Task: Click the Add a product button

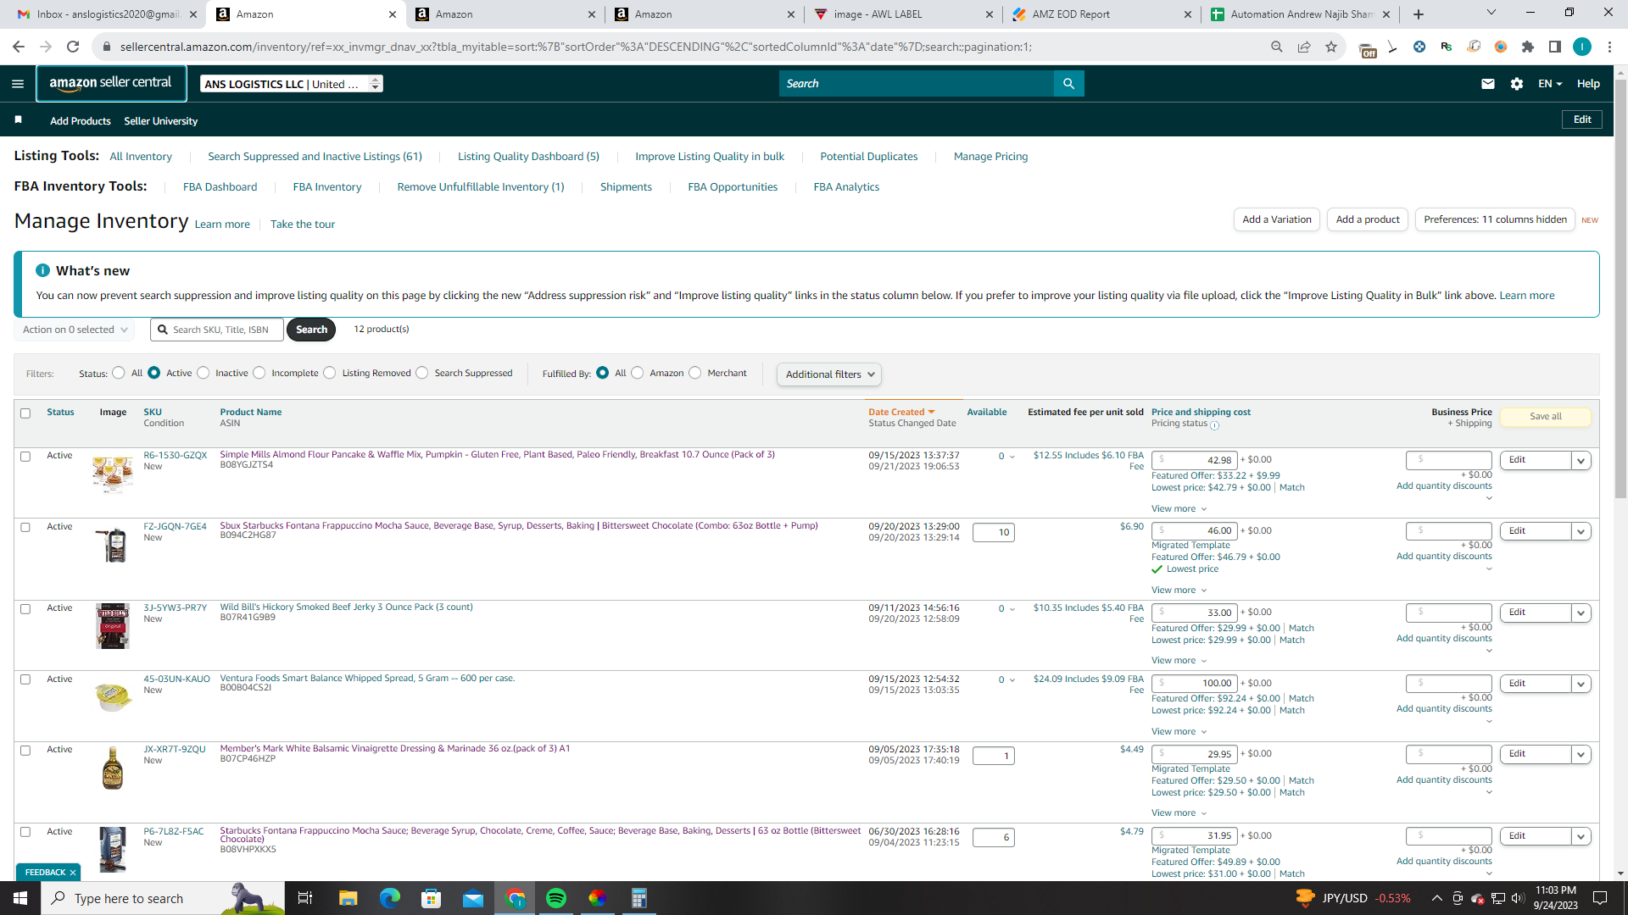Action: [x=1368, y=219]
